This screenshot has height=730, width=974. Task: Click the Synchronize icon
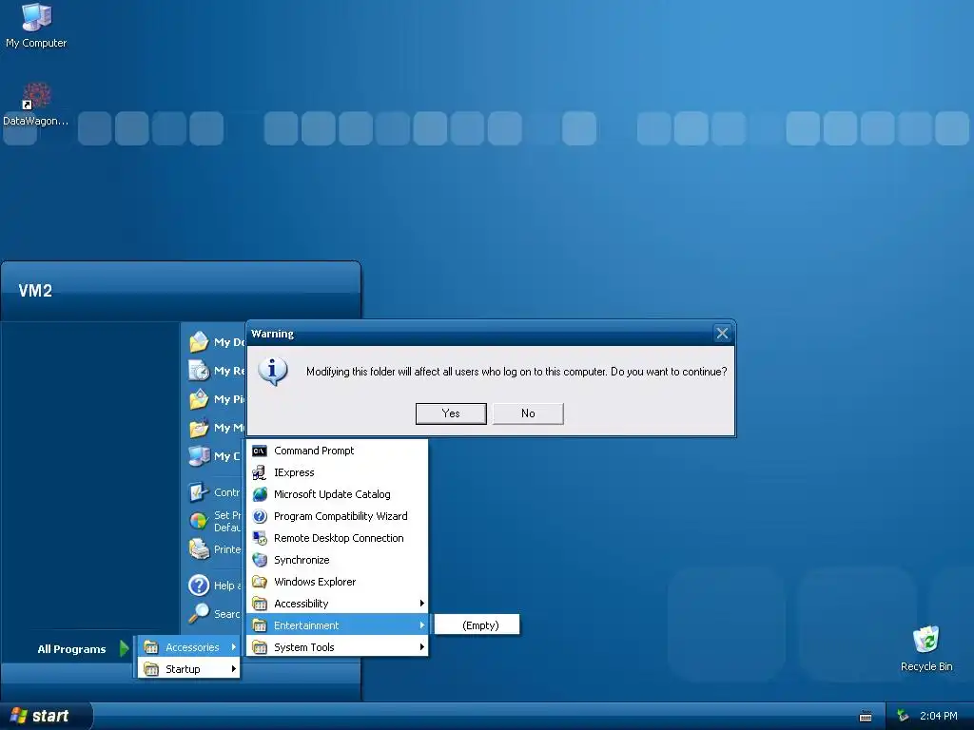coord(260,560)
